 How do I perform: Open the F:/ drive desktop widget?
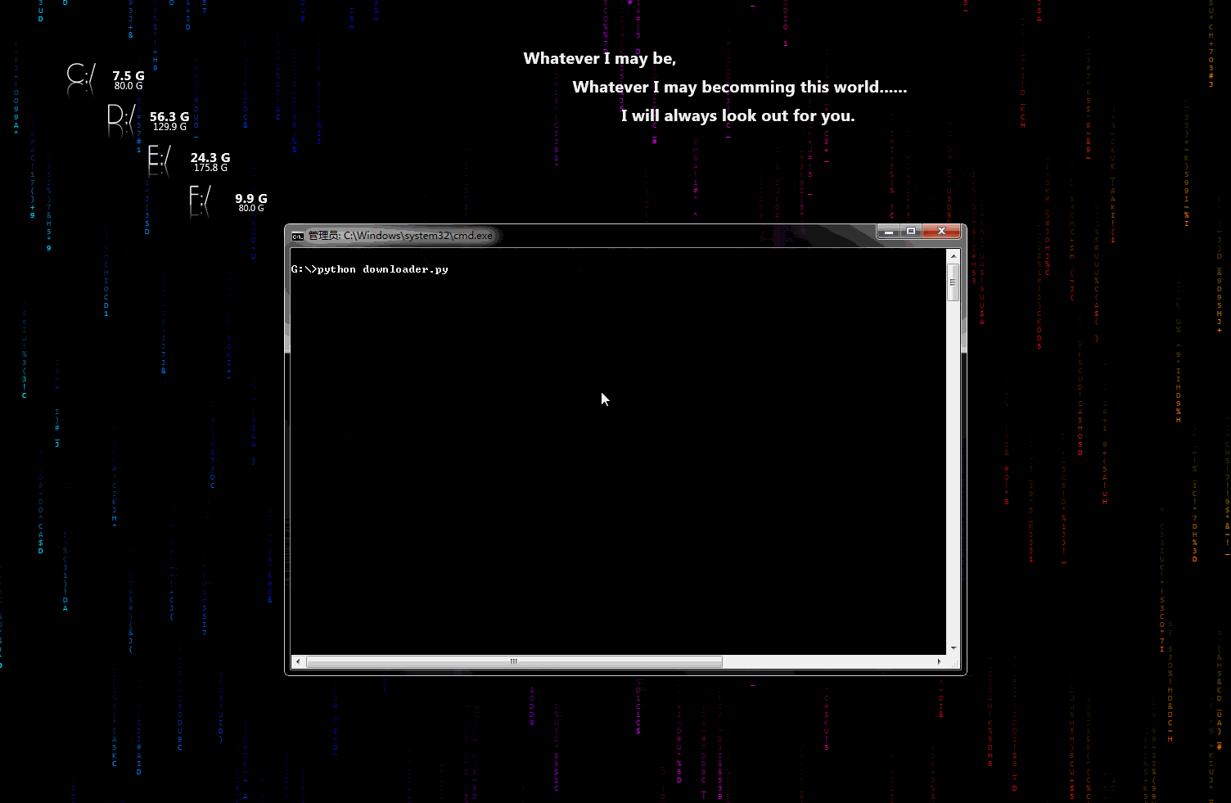(x=228, y=201)
